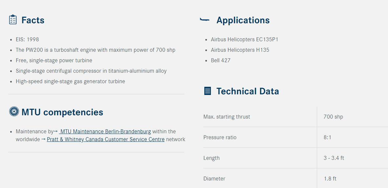Image resolution: width=388 pixels, height=188 pixels.
Task: Click the document icon beside Technical Data
Action: point(208,91)
